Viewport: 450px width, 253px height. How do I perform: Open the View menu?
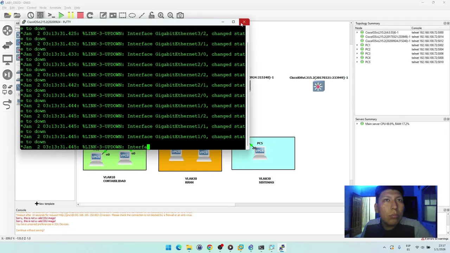tap(21, 8)
